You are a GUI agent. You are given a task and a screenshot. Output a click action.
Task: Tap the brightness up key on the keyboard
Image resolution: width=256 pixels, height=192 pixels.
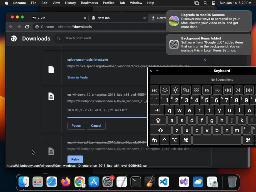point(175,90)
